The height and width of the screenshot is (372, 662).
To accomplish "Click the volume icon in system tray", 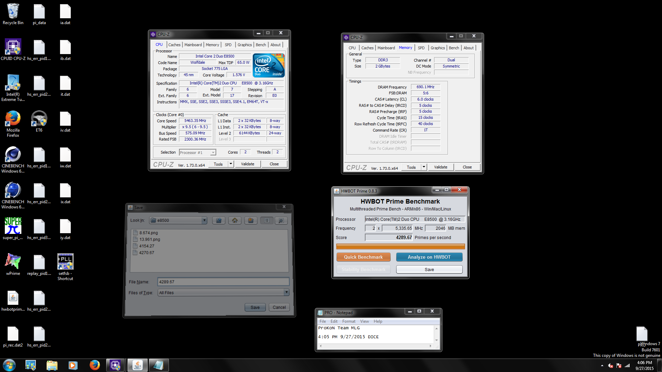I will click(610, 365).
